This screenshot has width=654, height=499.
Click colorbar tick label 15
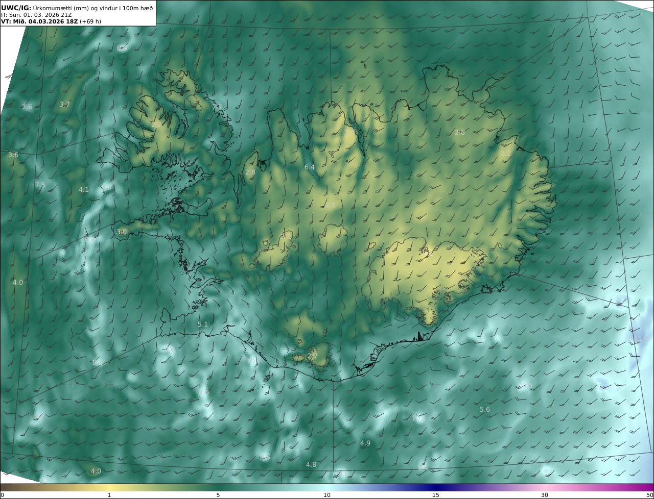[436, 495]
